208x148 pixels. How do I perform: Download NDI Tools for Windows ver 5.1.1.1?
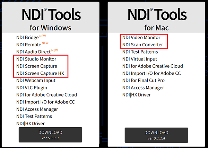(50, 135)
